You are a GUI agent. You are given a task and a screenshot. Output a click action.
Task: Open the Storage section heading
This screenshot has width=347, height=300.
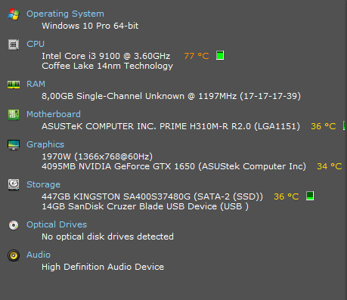click(x=43, y=184)
